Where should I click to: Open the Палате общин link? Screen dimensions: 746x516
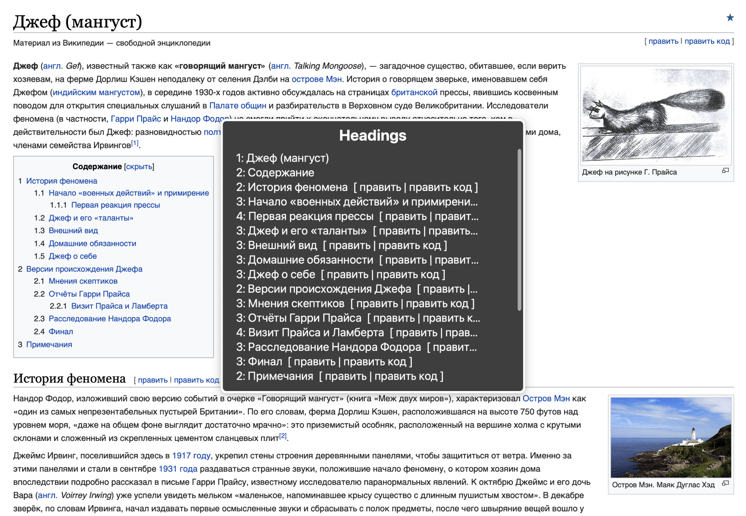pyautogui.click(x=238, y=106)
